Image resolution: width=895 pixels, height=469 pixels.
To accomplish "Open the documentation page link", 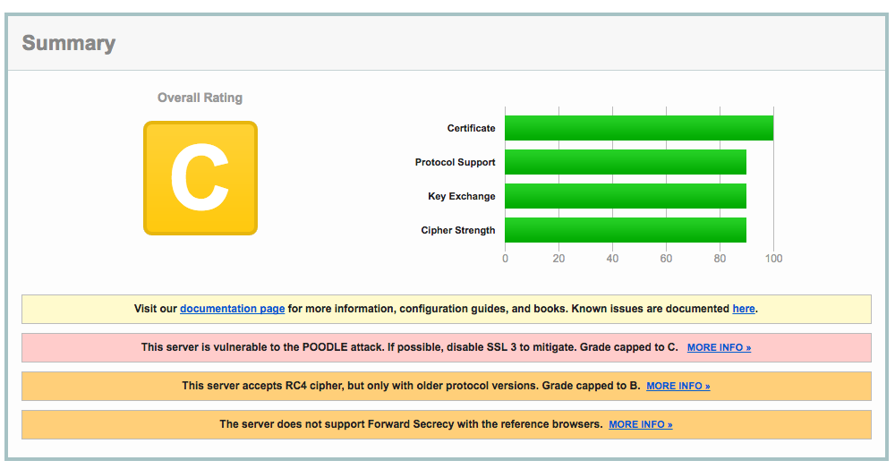I will coord(233,309).
